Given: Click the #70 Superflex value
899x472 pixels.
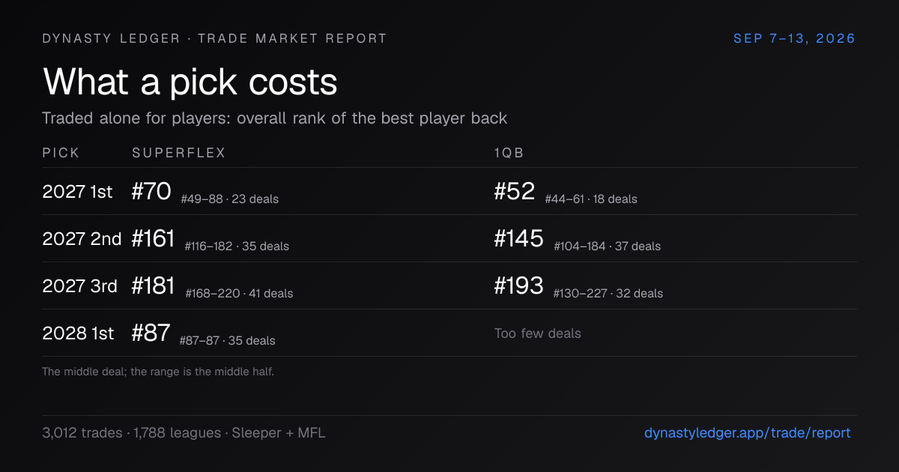Looking at the screenshot, I should tap(151, 191).
